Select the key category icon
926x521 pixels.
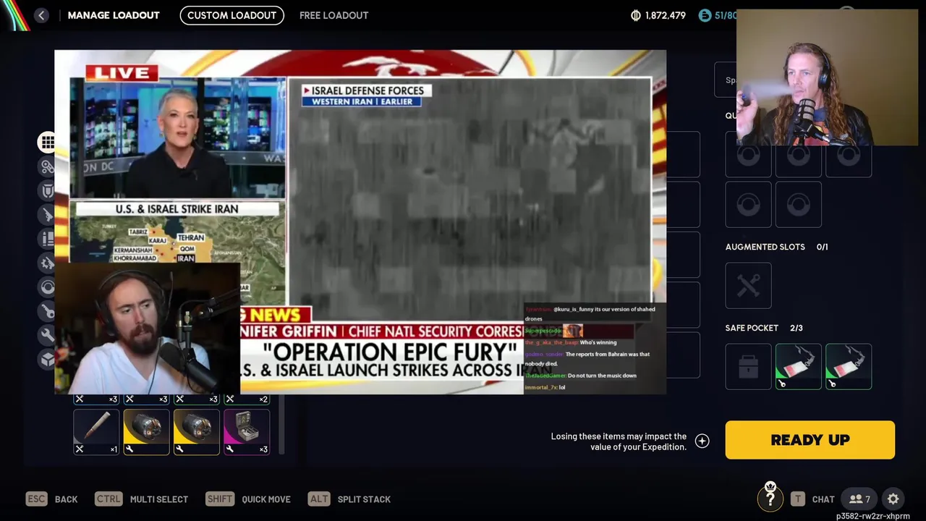pos(48,311)
